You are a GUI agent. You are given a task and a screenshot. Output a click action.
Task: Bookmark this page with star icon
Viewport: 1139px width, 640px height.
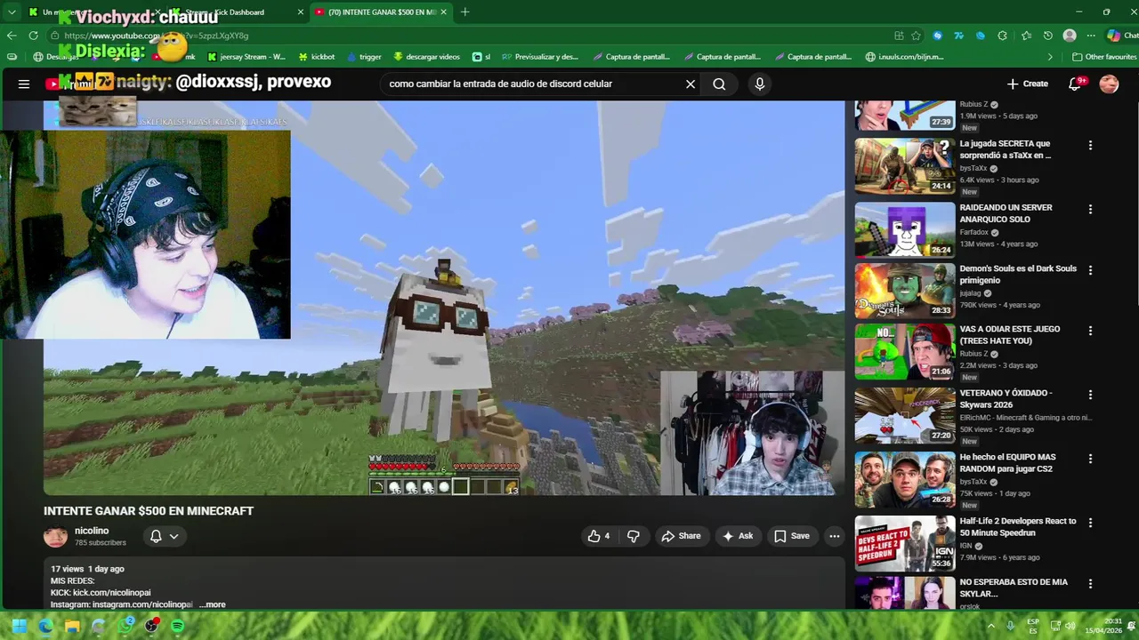click(916, 36)
